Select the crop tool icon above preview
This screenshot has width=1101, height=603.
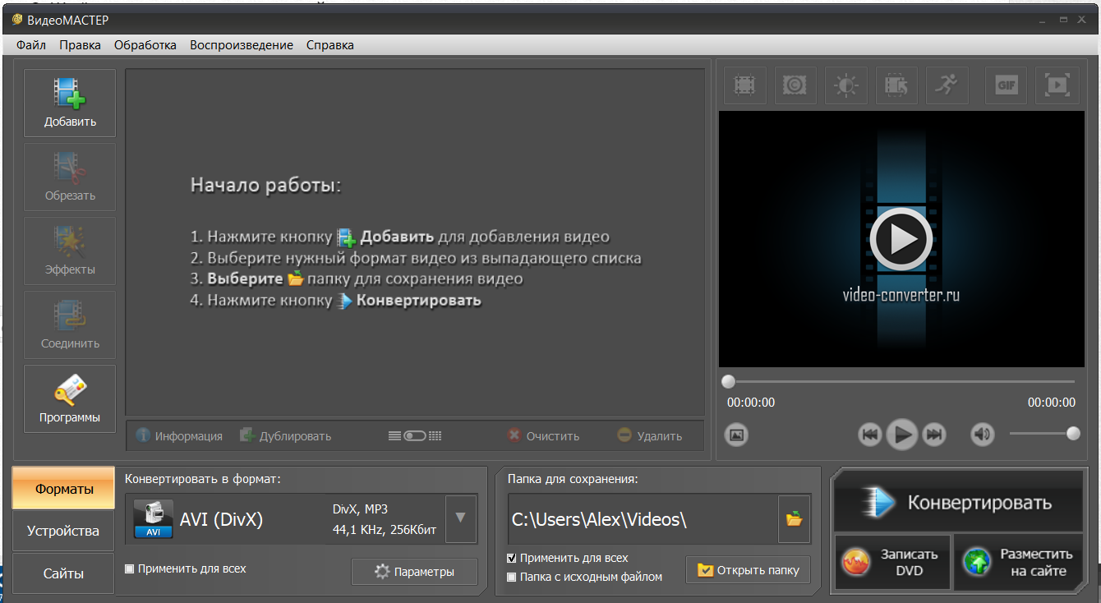click(744, 85)
